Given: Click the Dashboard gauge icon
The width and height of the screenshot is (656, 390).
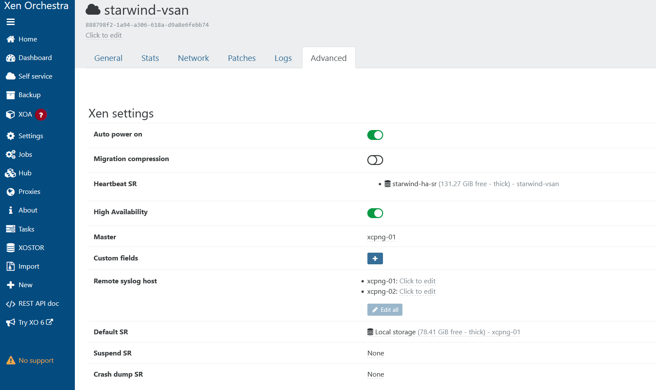Looking at the screenshot, I should point(11,58).
